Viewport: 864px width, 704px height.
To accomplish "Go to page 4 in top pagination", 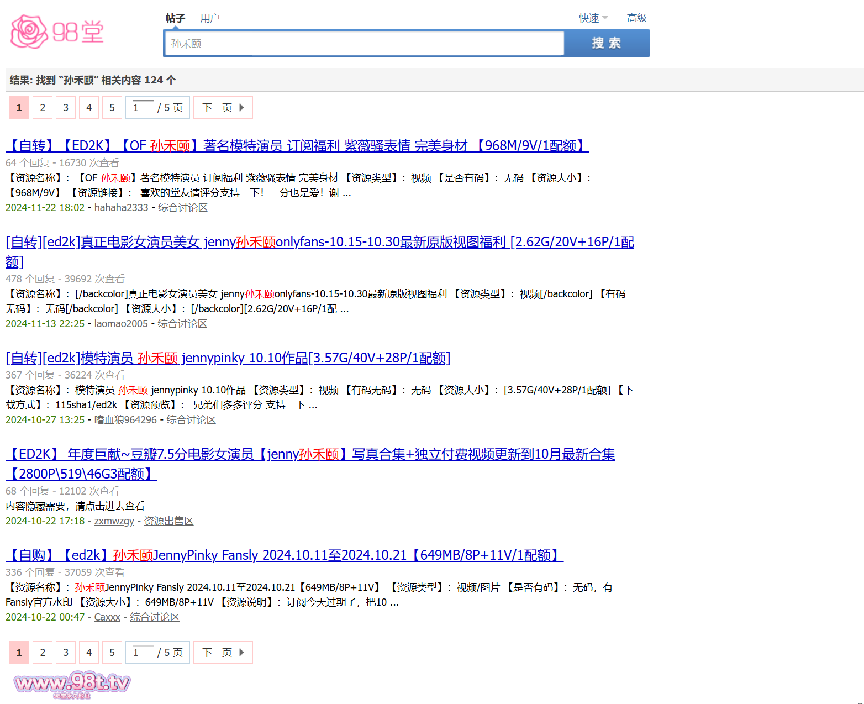I will point(89,108).
